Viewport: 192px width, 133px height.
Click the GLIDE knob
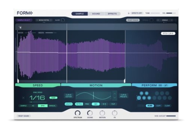coord(63,20)
